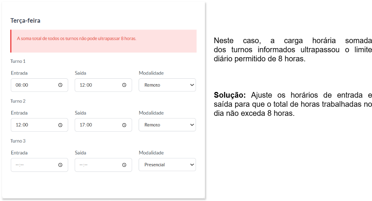Open the clock picker for Turno 3 Saída
The height and width of the screenshot is (201, 372).
[x=124, y=165]
